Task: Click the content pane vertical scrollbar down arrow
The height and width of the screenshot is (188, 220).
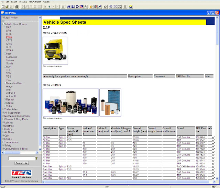Action: (217, 178)
